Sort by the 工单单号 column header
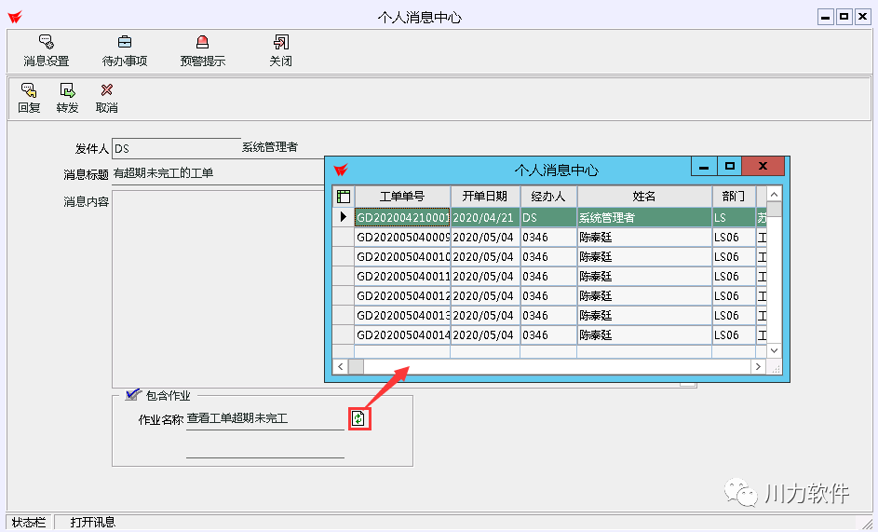The image size is (878, 532). coord(402,197)
